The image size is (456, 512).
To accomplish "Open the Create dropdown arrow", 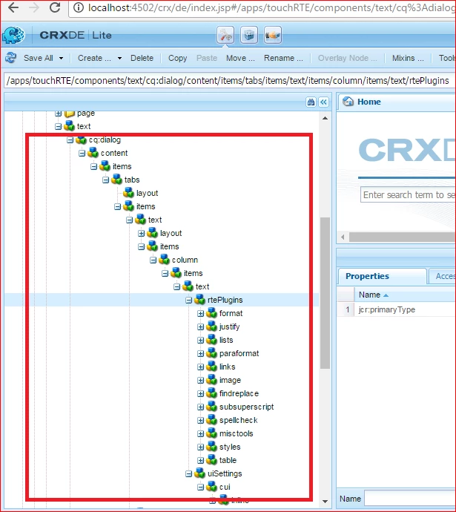I will point(119,58).
